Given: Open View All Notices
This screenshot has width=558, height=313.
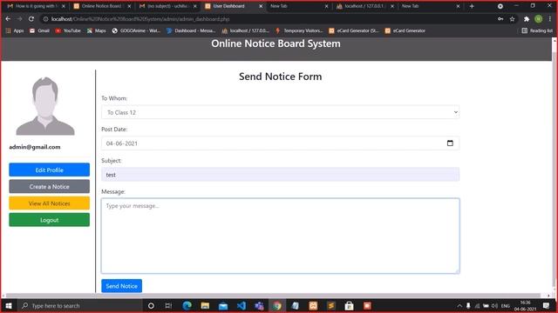Looking at the screenshot, I should click(x=49, y=203).
